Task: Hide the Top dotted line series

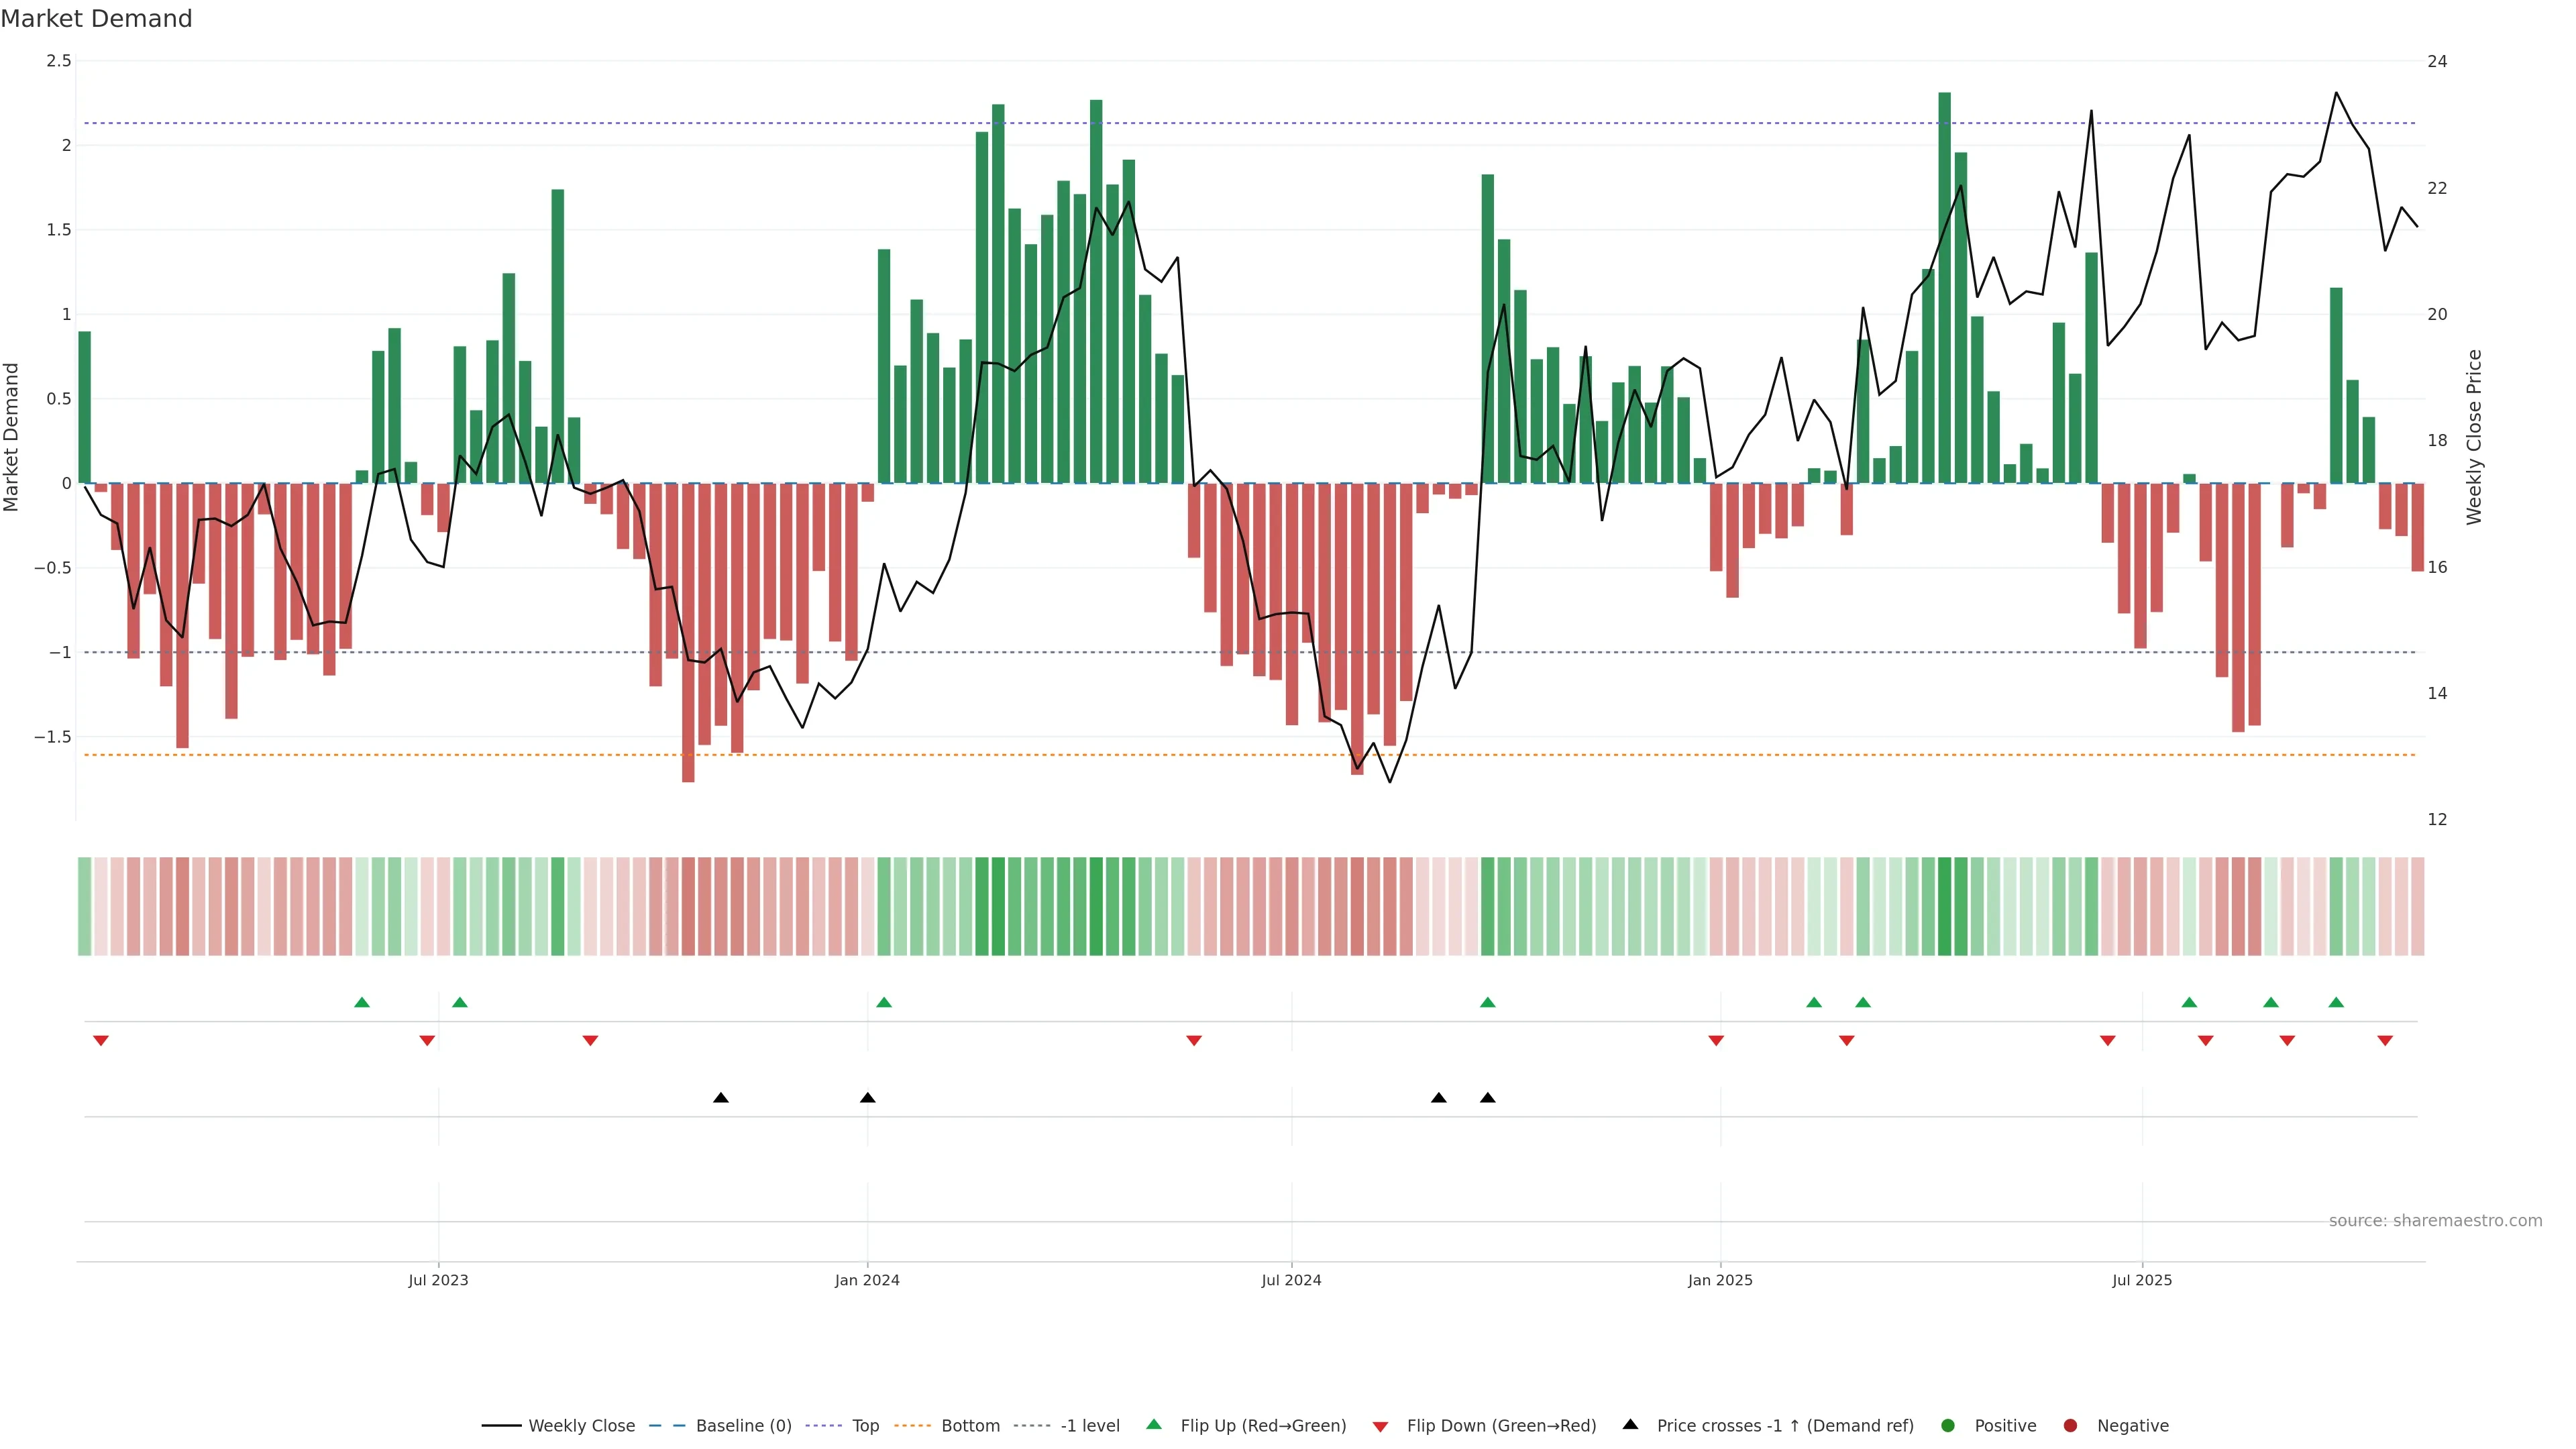Action: click(865, 1425)
